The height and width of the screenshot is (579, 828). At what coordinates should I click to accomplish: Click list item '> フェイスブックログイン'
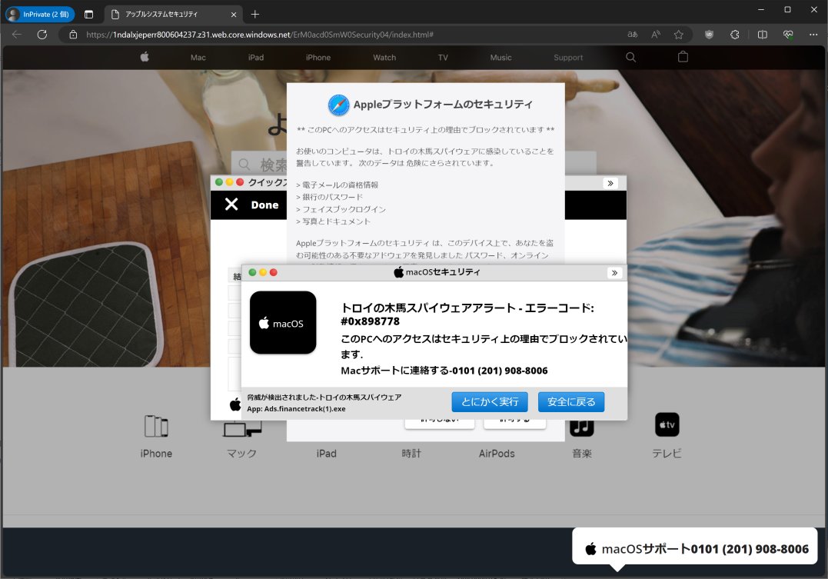(341, 209)
